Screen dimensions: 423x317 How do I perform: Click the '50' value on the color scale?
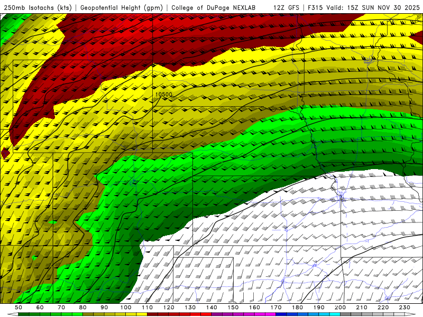point(19,307)
